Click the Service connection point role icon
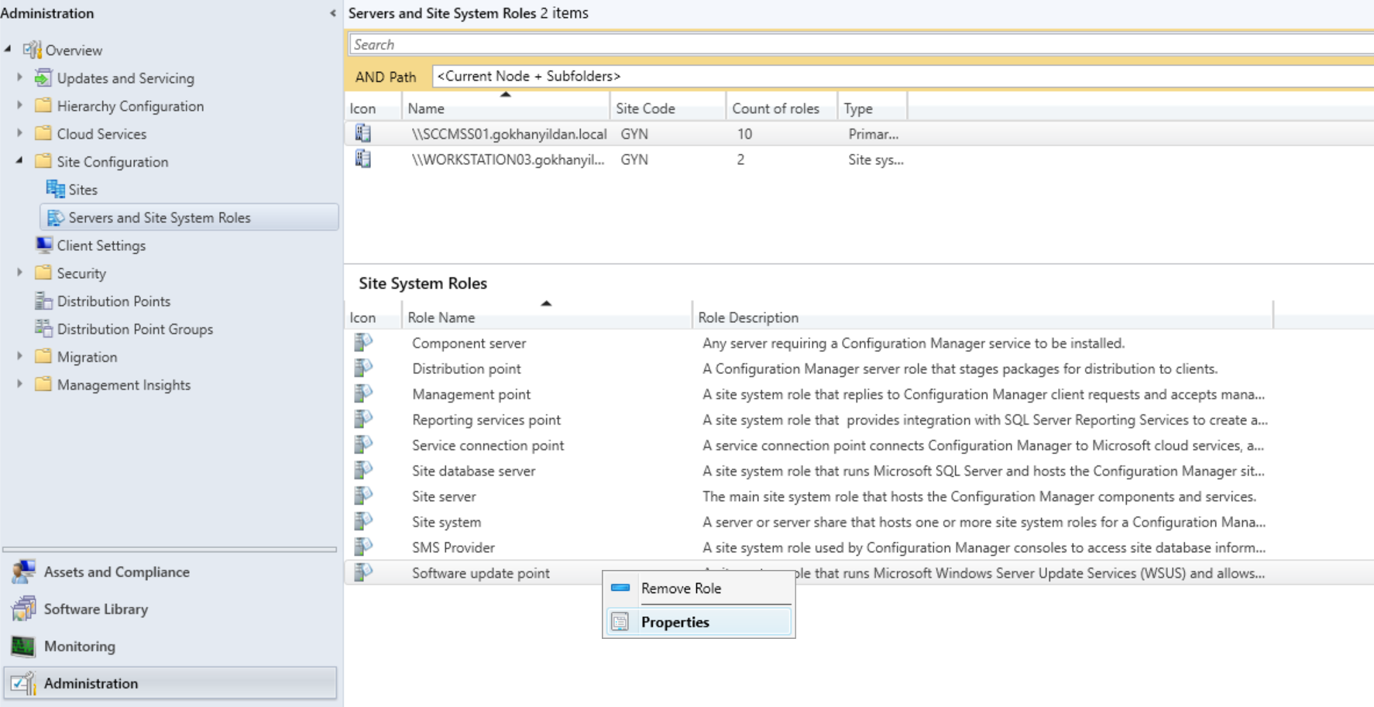 click(363, 444)
